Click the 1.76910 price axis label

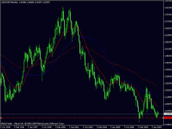(168, 15)
